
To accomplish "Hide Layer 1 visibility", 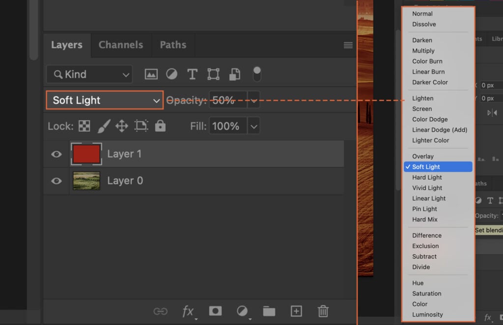I will coord(56,154).
